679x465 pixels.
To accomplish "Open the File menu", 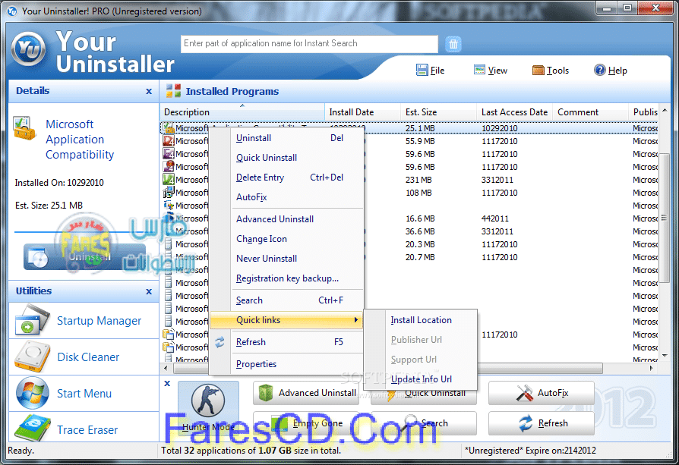I will 430,70.
